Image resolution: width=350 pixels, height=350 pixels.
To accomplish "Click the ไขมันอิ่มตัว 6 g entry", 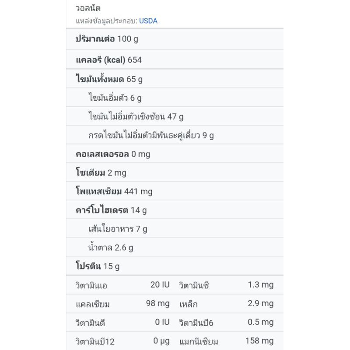I will click(x=115, y=98).
